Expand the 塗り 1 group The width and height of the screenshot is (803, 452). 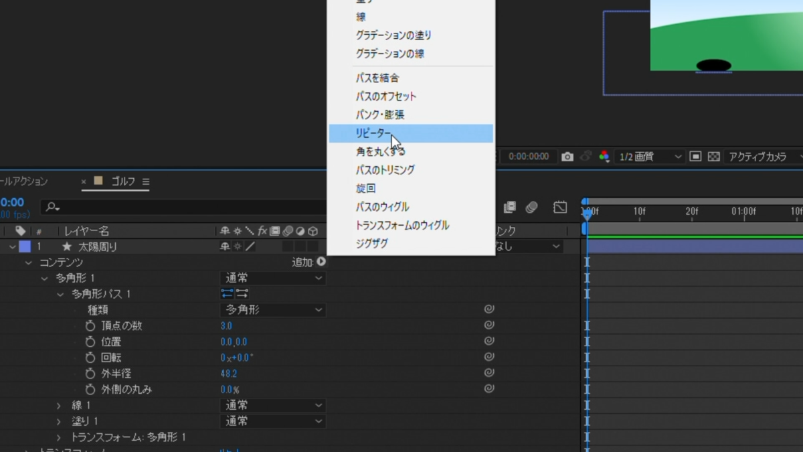coord(59,421)
